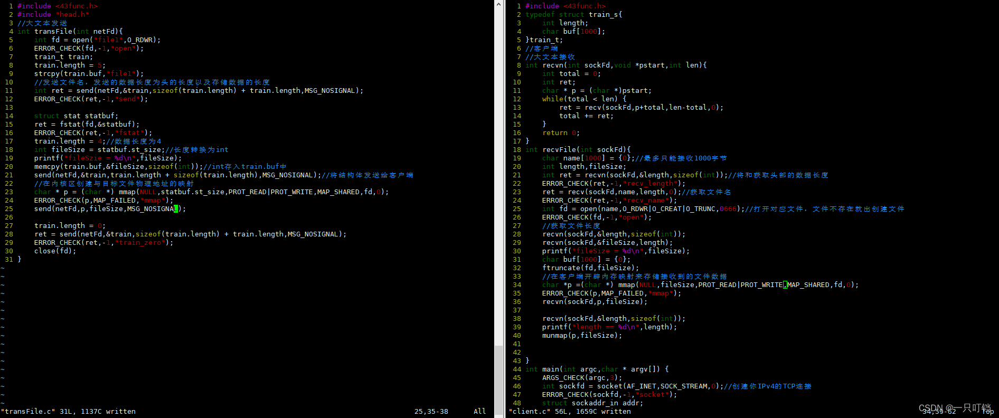Click the ERROR_CHECK(ret,-1,"recv_length") line
Image resolution: width=999 pixels, height=418 pixels.
[x=614, y=184]
